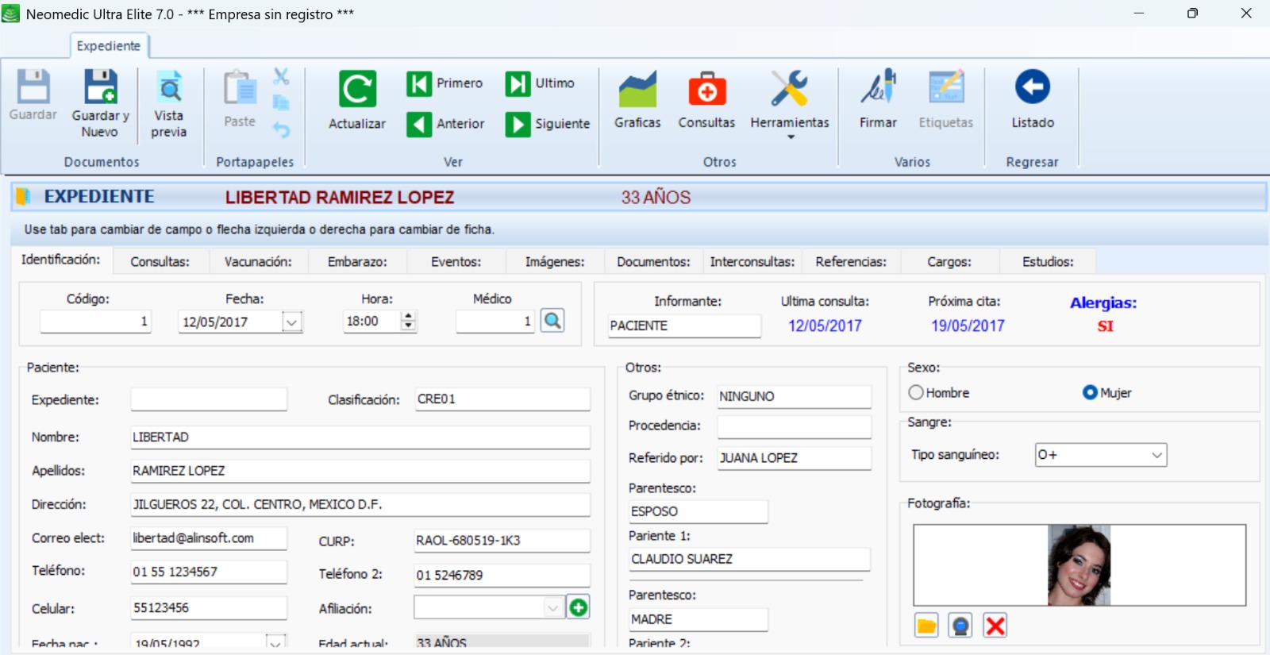Click the Guardar y Nuevo icon
1270x655 pixels.
click(x=100, y=87)
